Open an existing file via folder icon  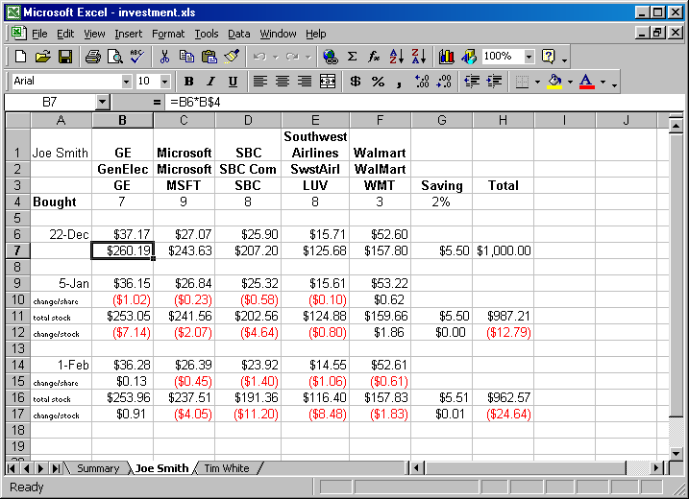(x=43, y=57)
